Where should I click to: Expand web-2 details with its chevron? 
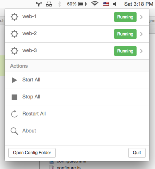pyautogui.click(x=141, y=34)
